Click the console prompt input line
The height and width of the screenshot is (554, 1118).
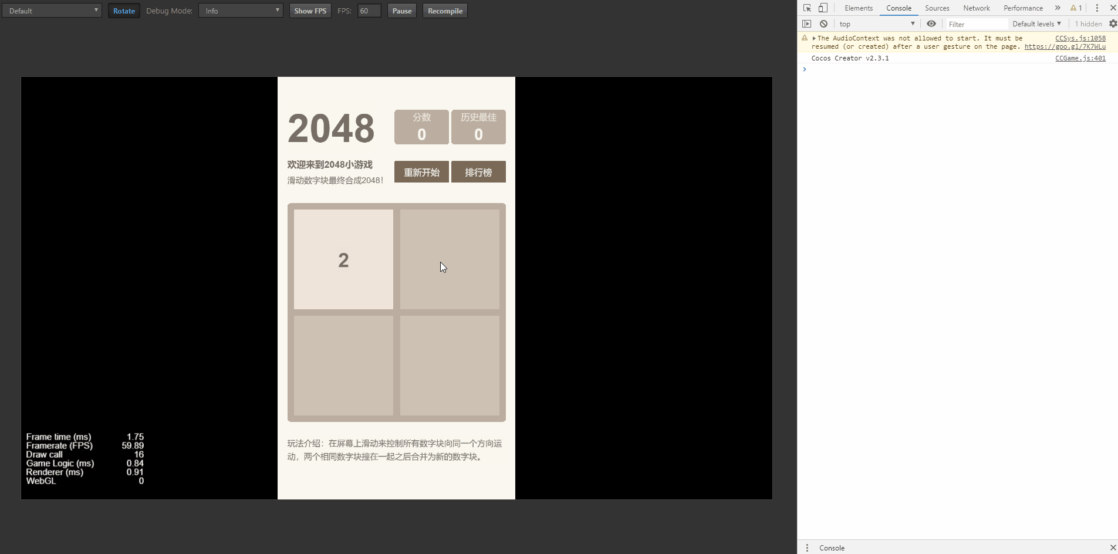click(962, 69)
